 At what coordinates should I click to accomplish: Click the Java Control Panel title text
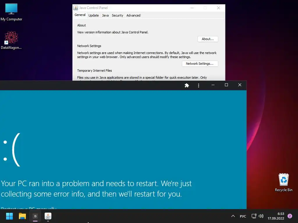tap(93, 8)
